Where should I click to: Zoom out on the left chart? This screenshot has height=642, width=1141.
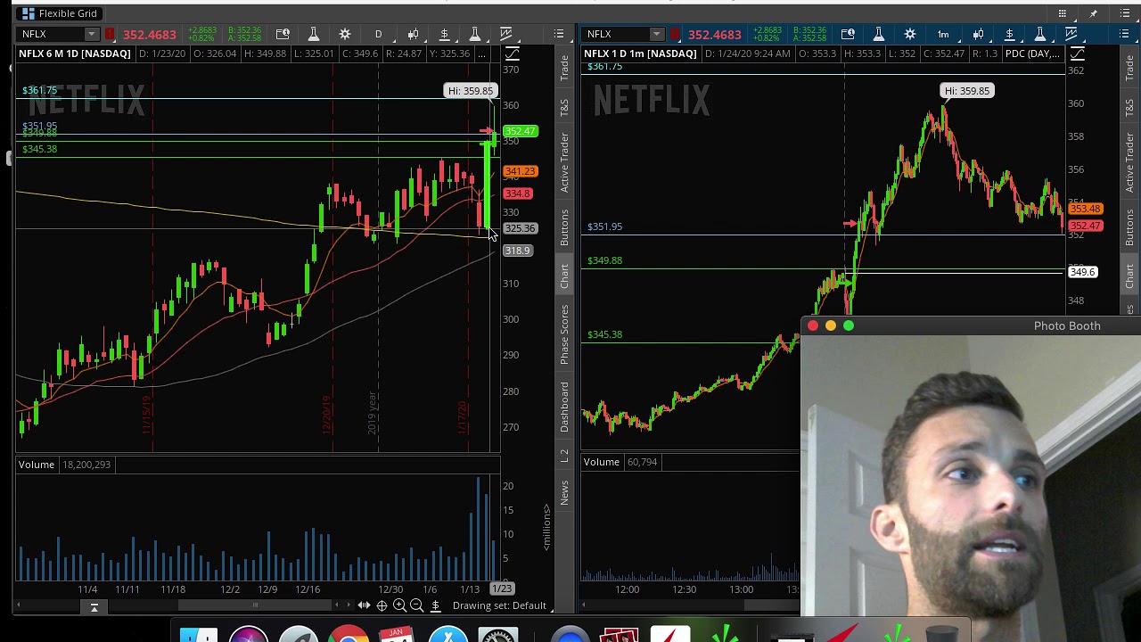point(416,605)
